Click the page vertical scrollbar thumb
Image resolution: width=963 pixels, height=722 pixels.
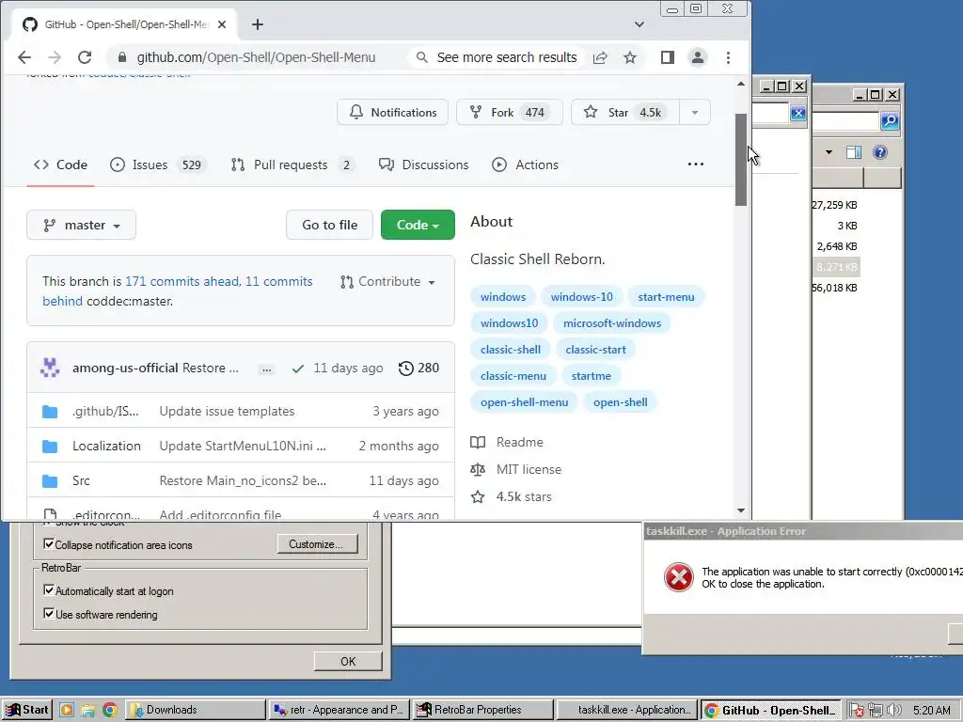coord(741,160)
